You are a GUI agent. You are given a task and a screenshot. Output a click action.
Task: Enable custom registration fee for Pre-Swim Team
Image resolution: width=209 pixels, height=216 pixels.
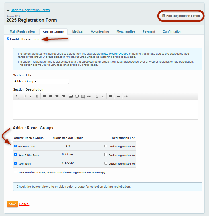[106, 146]
